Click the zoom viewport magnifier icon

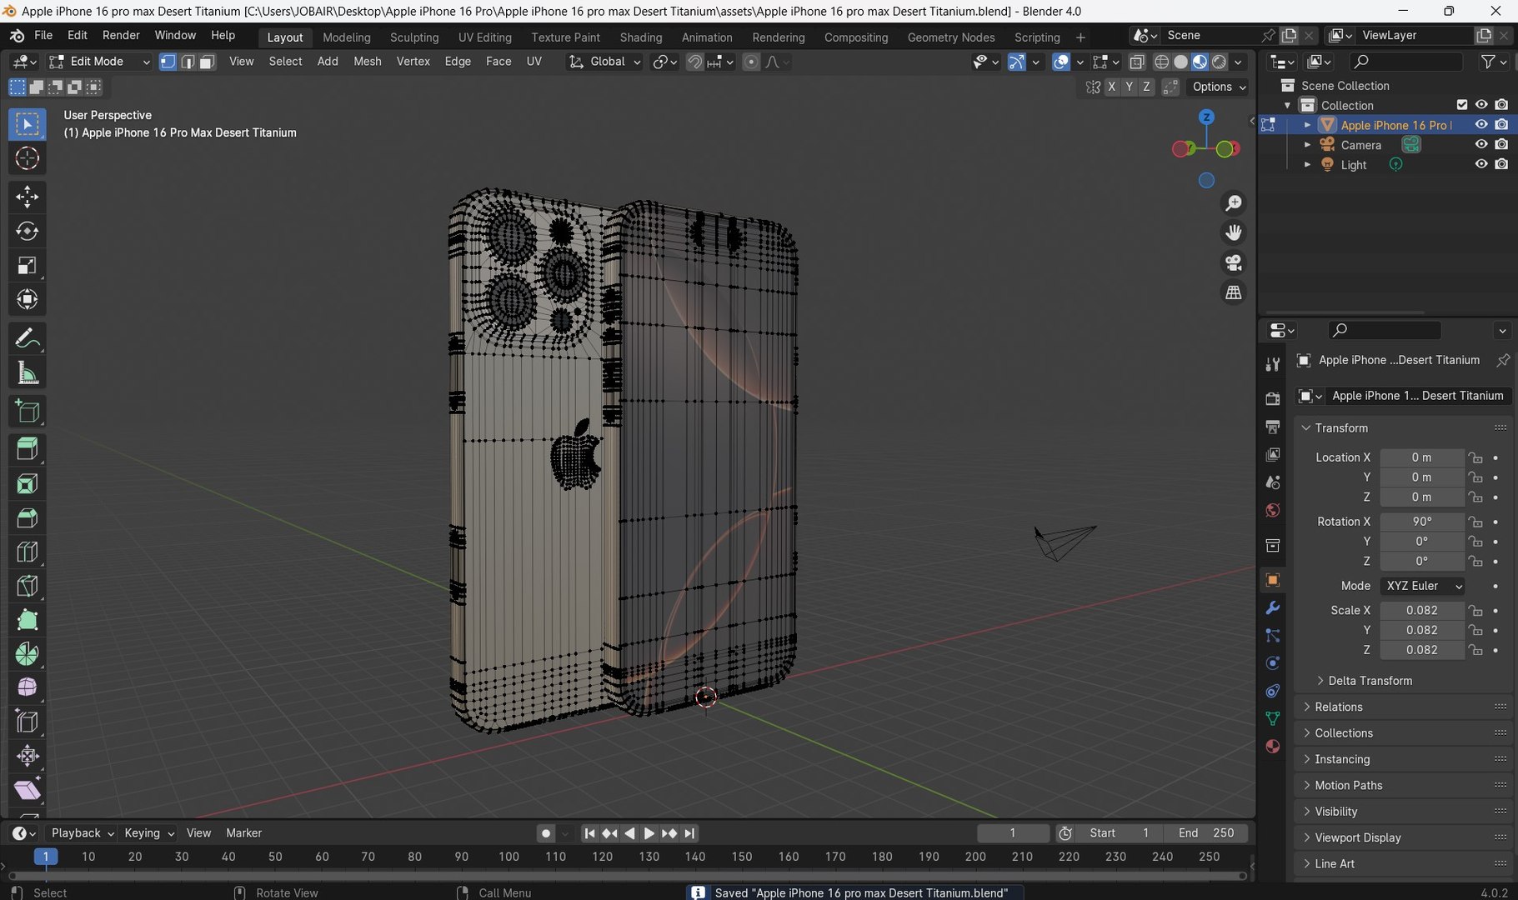[1233, 203]
